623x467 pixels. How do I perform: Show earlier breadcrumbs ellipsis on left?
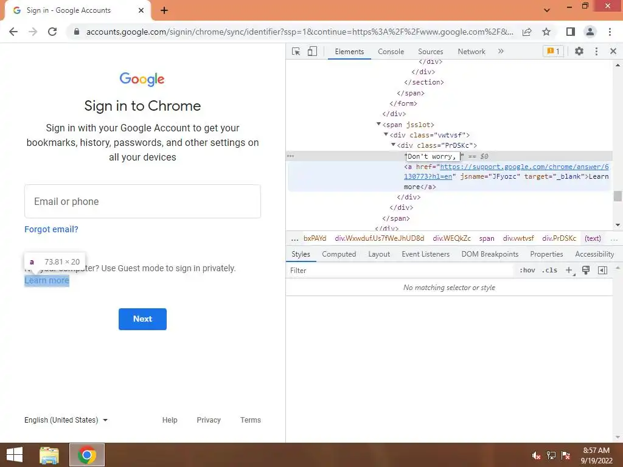coord(294,238)
